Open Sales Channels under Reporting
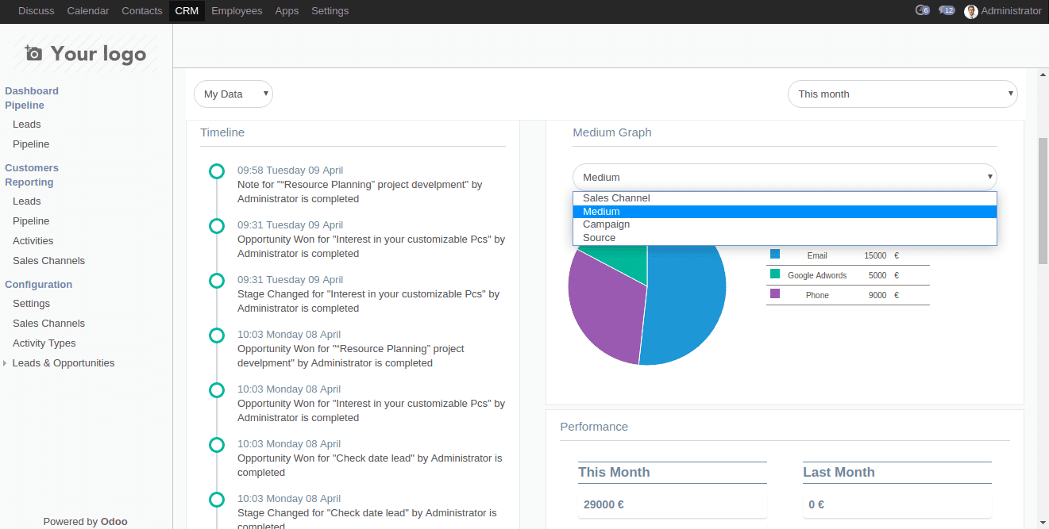1049x529 pixels. pos(49,261)
